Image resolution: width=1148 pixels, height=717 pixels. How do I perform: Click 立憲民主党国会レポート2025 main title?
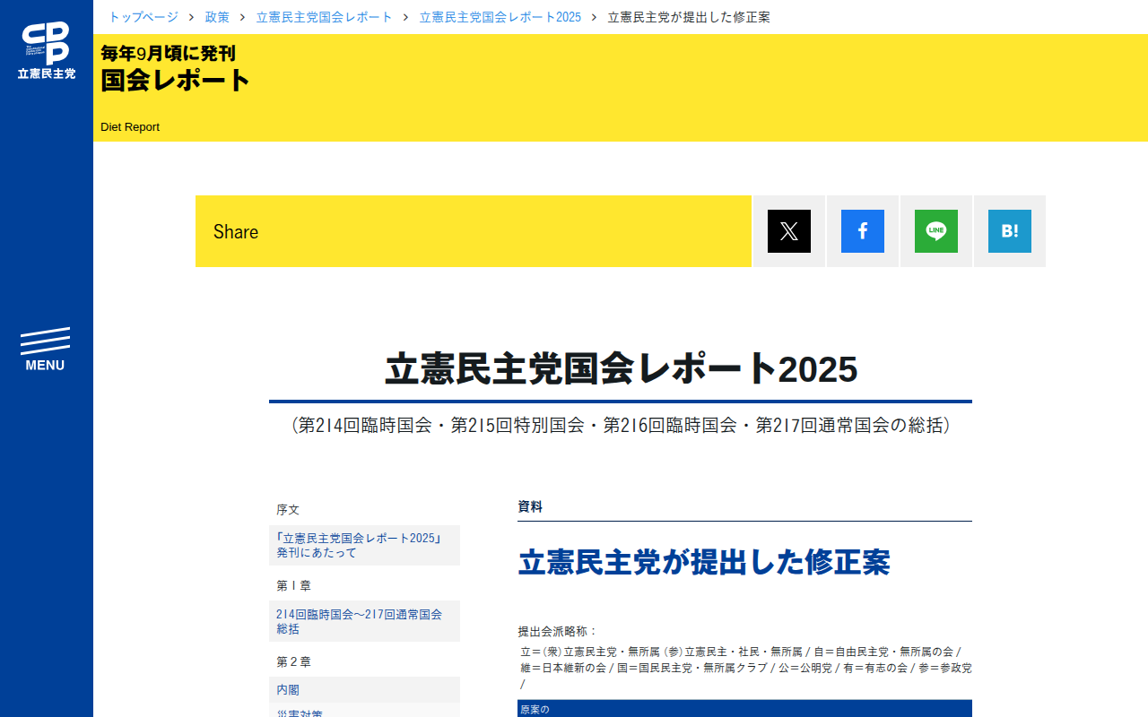(621, 368)
